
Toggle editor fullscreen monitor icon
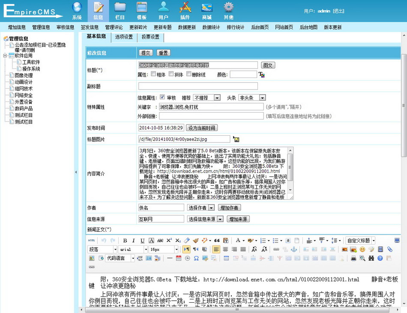click(397, 240)
